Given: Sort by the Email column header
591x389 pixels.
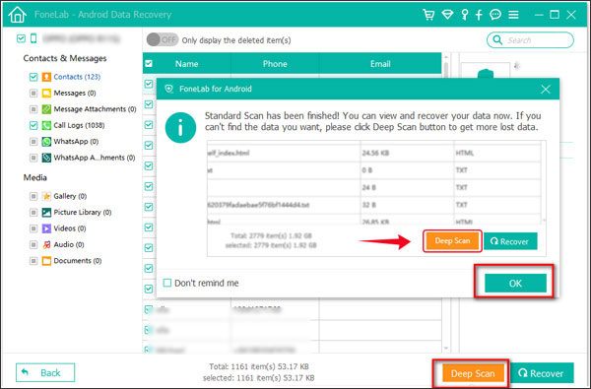Looking at the screenshot, I should click(380, 64).
